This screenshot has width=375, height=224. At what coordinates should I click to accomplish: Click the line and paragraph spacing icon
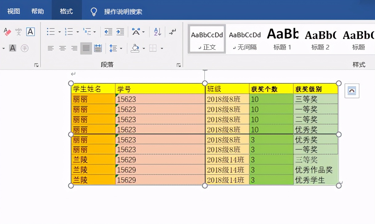coord(113,48)
